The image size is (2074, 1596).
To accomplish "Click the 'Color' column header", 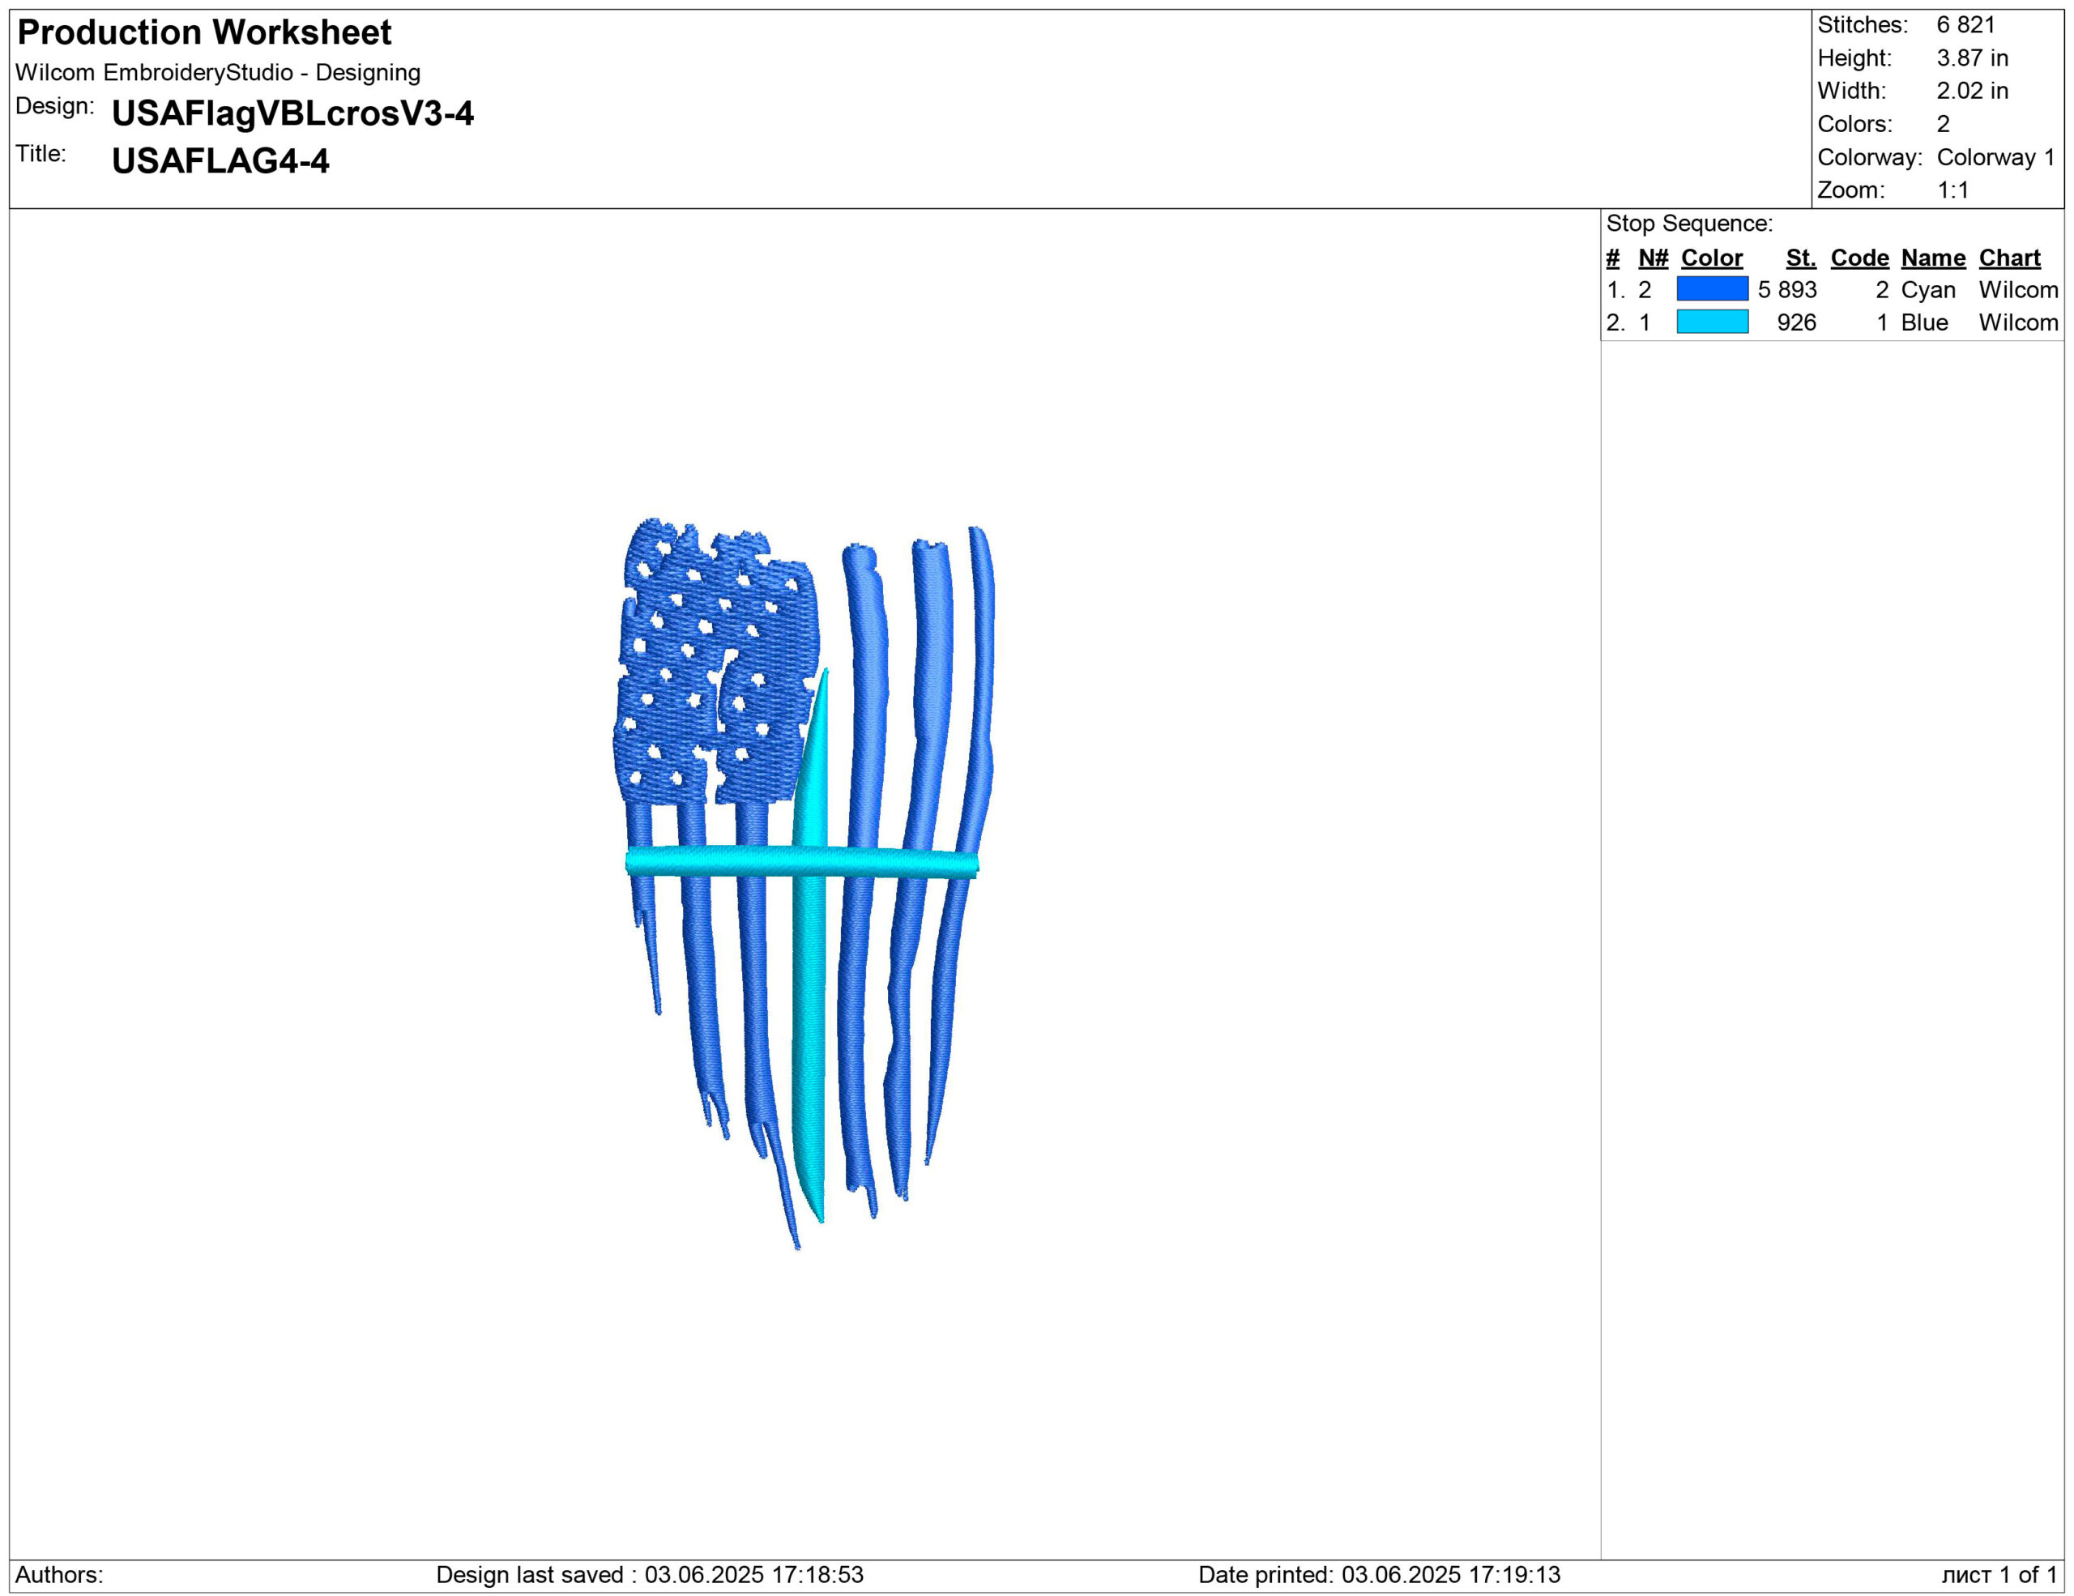I will [1710, 258].
